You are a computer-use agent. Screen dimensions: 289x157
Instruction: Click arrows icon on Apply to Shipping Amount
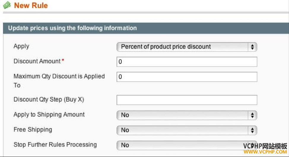point(252,115)
